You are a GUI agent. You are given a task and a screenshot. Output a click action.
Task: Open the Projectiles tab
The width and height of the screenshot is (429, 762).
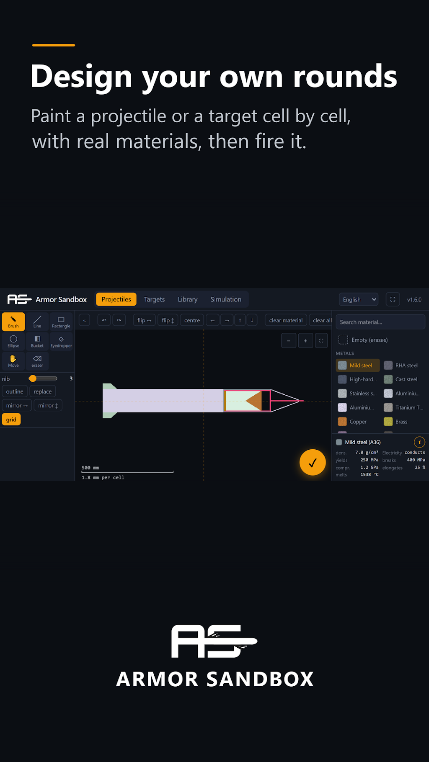tap(116, 299)
